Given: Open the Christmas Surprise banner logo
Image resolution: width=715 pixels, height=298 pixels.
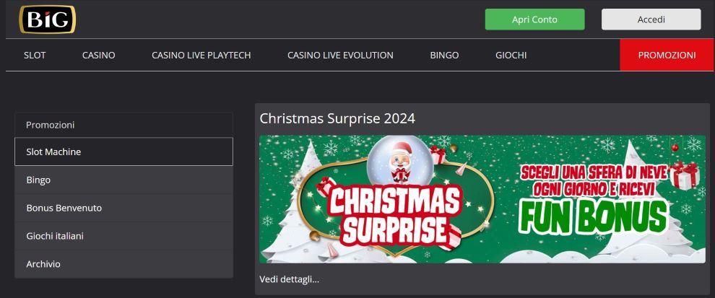Looking at the screenshot, I should point(395,214).
